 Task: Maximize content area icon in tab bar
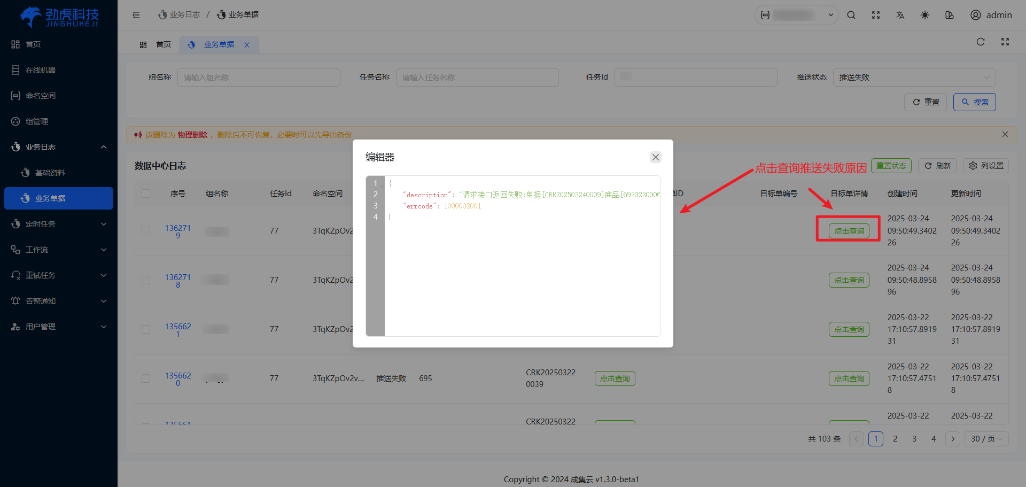click(1005, 42)
